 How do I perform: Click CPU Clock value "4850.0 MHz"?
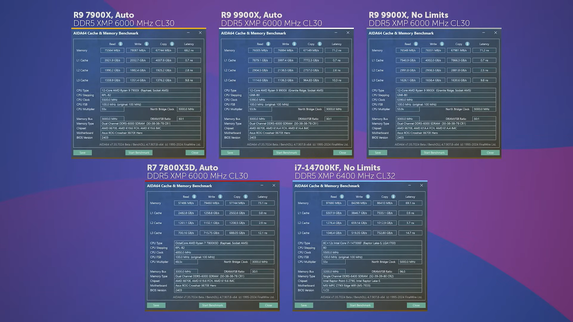[x=224, y=252]
